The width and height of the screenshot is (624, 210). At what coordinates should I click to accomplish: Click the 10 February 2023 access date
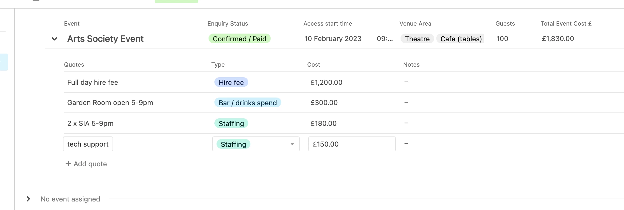click(333, 39)
